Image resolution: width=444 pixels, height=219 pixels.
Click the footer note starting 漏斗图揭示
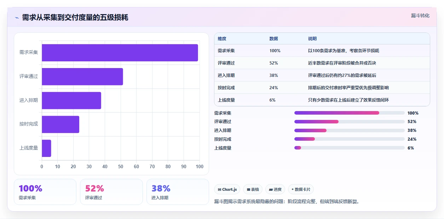(287, 202)
